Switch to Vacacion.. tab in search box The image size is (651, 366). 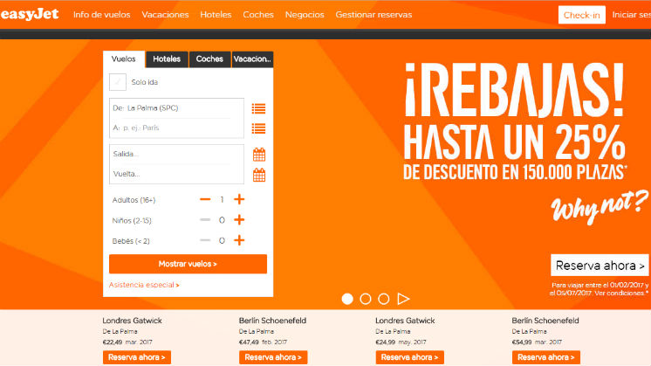[x=252, y=59]
